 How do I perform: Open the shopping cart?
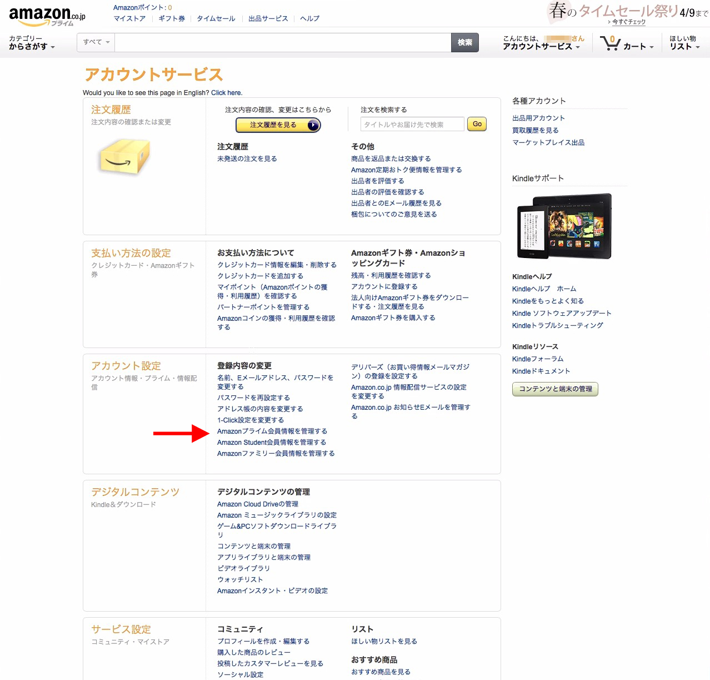click(626, 44)
